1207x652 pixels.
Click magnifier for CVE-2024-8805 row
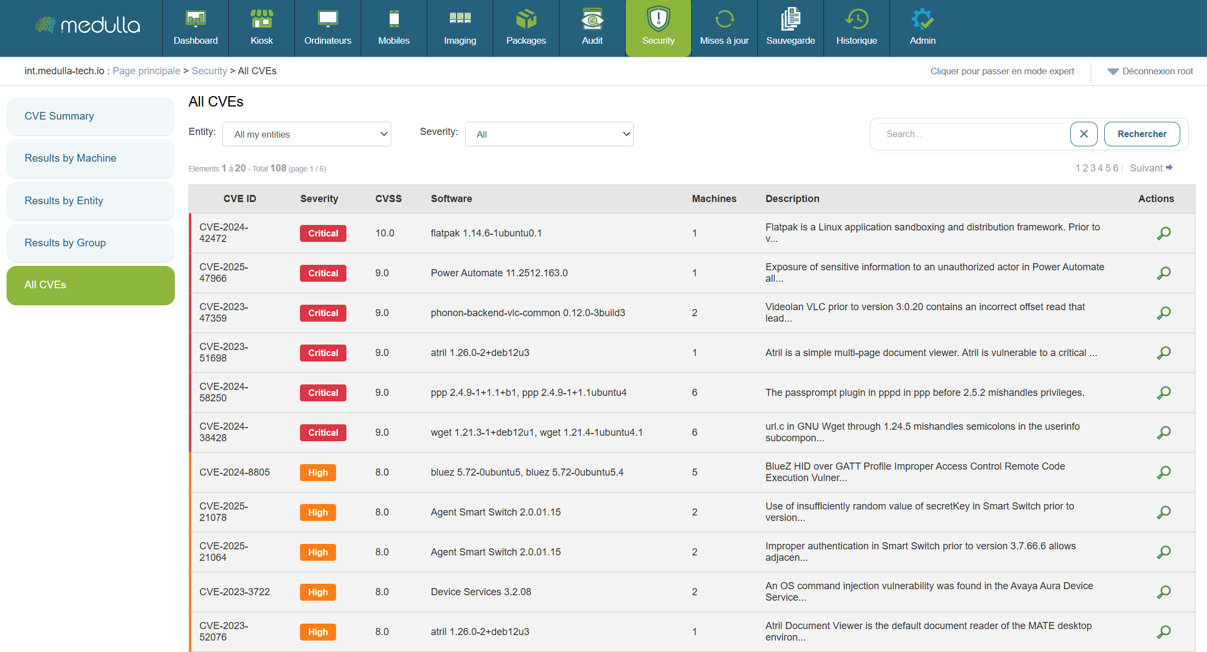click(1164, 472)
